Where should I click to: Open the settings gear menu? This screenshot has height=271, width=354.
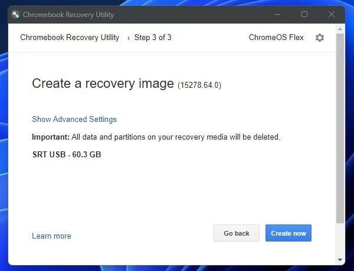tap(319, 38)
